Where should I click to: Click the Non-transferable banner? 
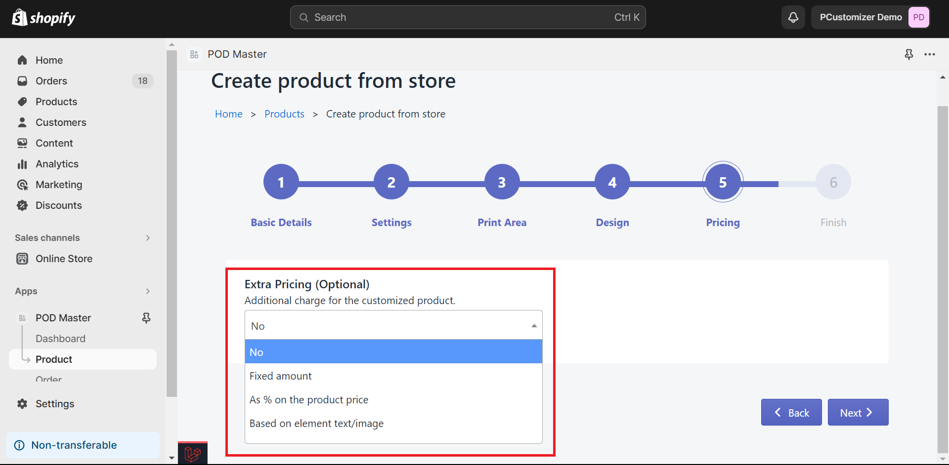click(x=83, y=445)
